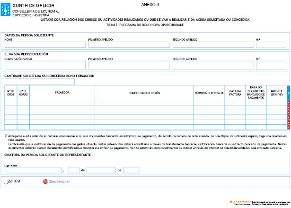
Task: Click the blue add-row plus button in table header
Action: tap(289, 93)
